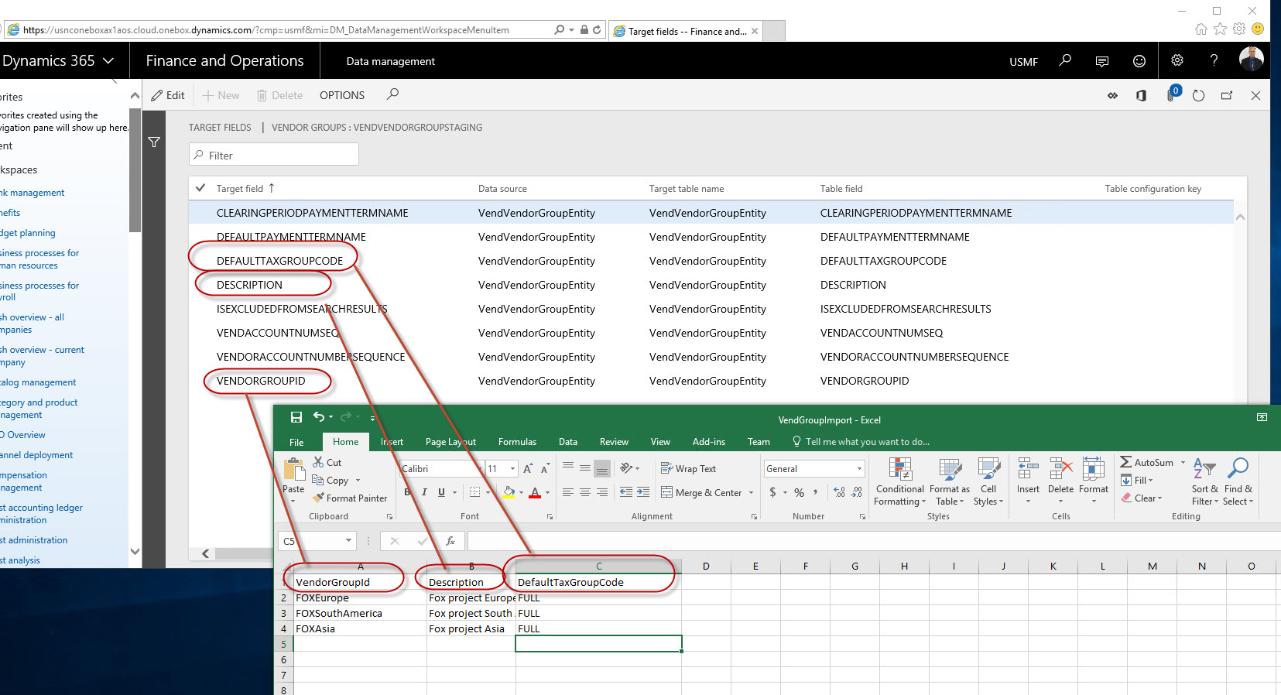
Task: Click the filter funnel icon in sidebar
Action: (154, 142)
